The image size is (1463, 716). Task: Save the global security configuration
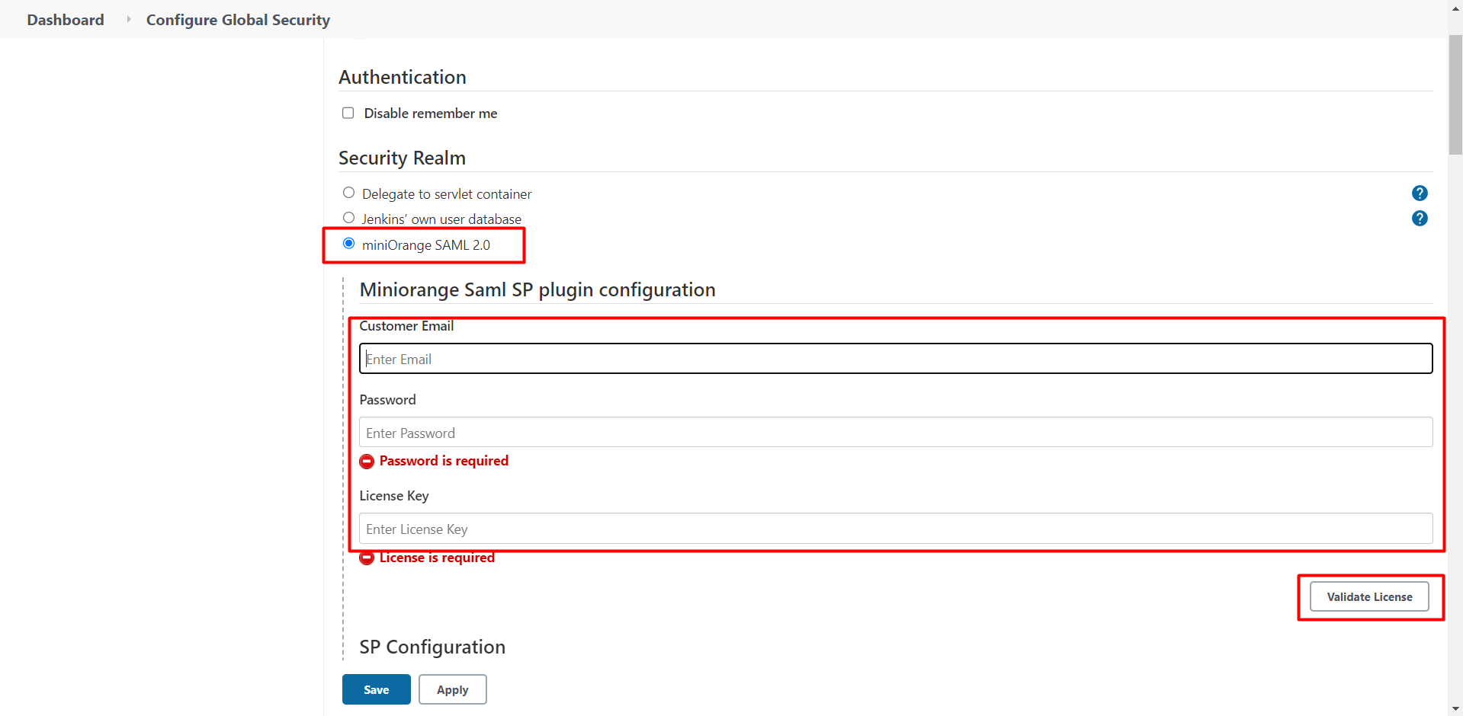coord(376,689)
